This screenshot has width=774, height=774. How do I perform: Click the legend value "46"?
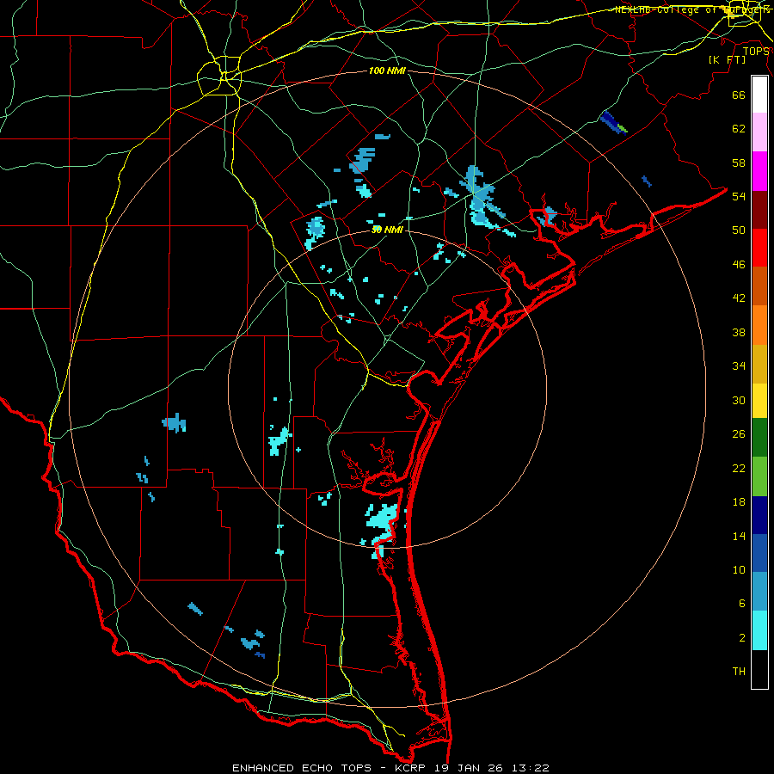[739, 265]
